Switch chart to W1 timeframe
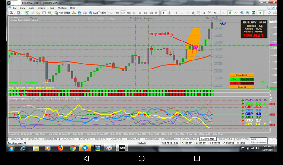The width and height of the screenshot is (283, 165). tap(151, 13)
